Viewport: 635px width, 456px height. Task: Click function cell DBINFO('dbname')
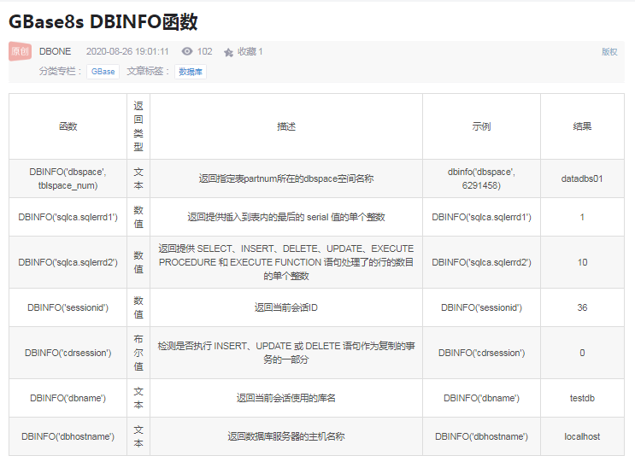pyautogui.click(x=68, y=398)
